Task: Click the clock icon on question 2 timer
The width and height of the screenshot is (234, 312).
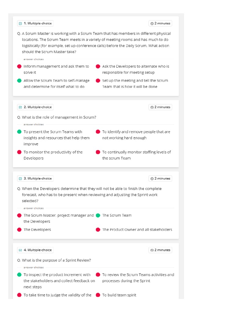Action: (x=152, y=107)
